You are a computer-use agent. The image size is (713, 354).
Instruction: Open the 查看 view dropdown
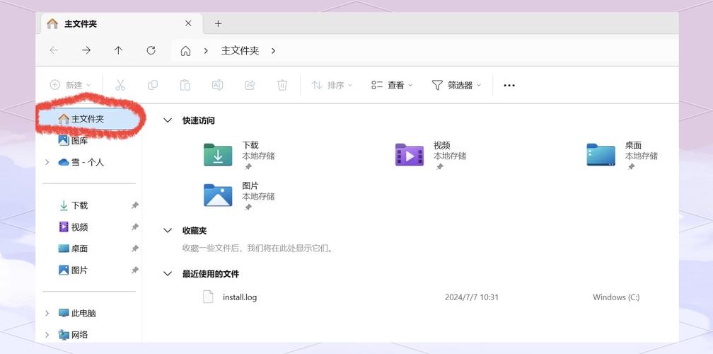[392, 85]
